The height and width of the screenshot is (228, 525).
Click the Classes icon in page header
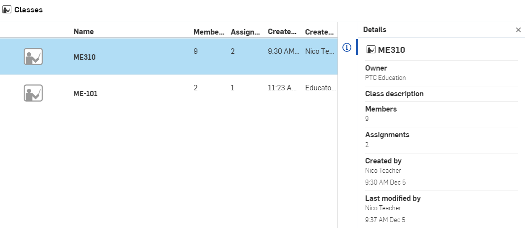[x=7, y=10]
